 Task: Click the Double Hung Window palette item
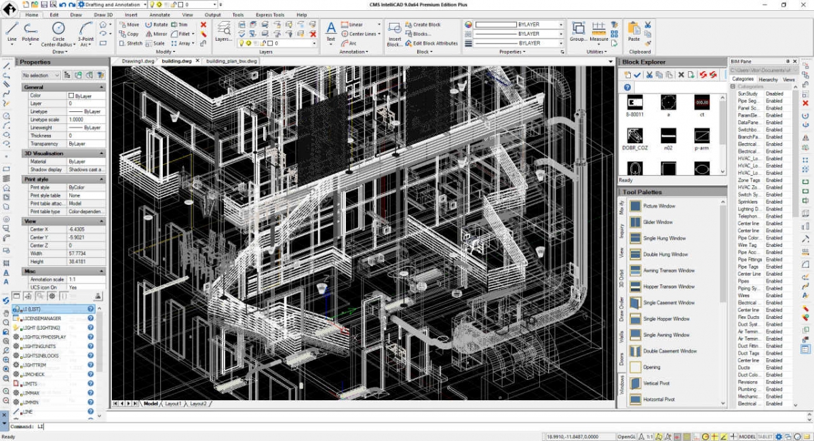665,254
